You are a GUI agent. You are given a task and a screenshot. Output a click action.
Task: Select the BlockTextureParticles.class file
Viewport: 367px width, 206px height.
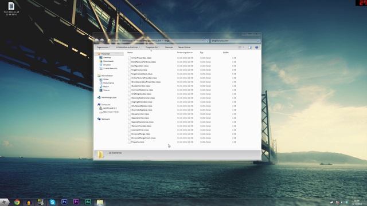(x=143, y=62)
